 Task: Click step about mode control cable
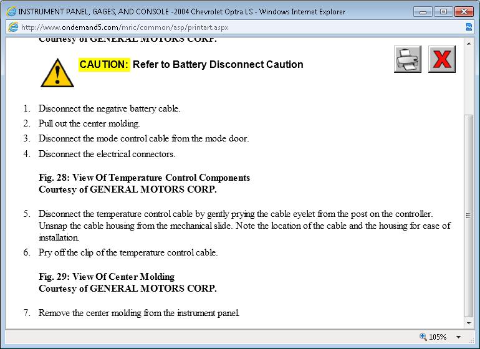(143, 139)
